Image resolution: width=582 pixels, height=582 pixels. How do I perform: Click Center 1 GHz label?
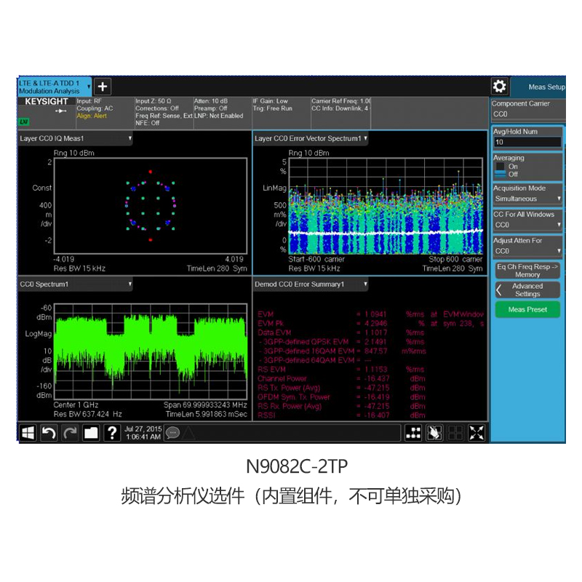coord(76,404)
